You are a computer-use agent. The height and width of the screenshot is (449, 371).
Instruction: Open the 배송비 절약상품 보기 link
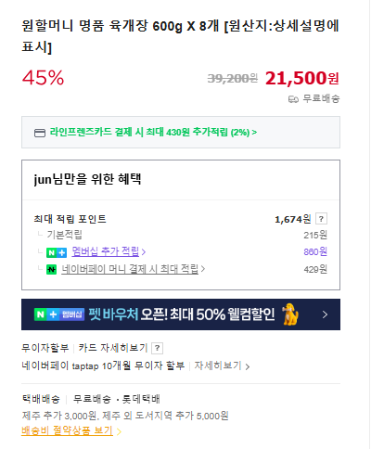point(67,430)
